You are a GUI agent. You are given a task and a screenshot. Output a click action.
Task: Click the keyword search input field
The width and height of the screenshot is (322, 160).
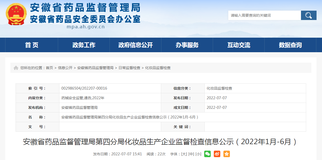pos(265,15)
